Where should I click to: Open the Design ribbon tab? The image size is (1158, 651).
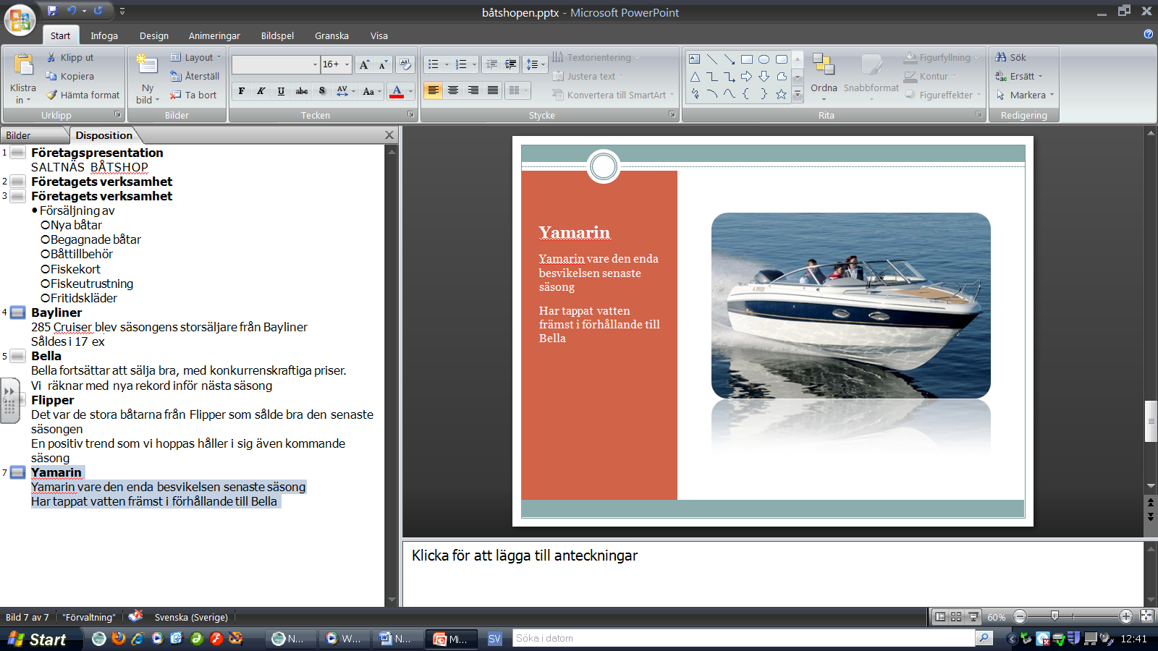[x=154, y=35]
